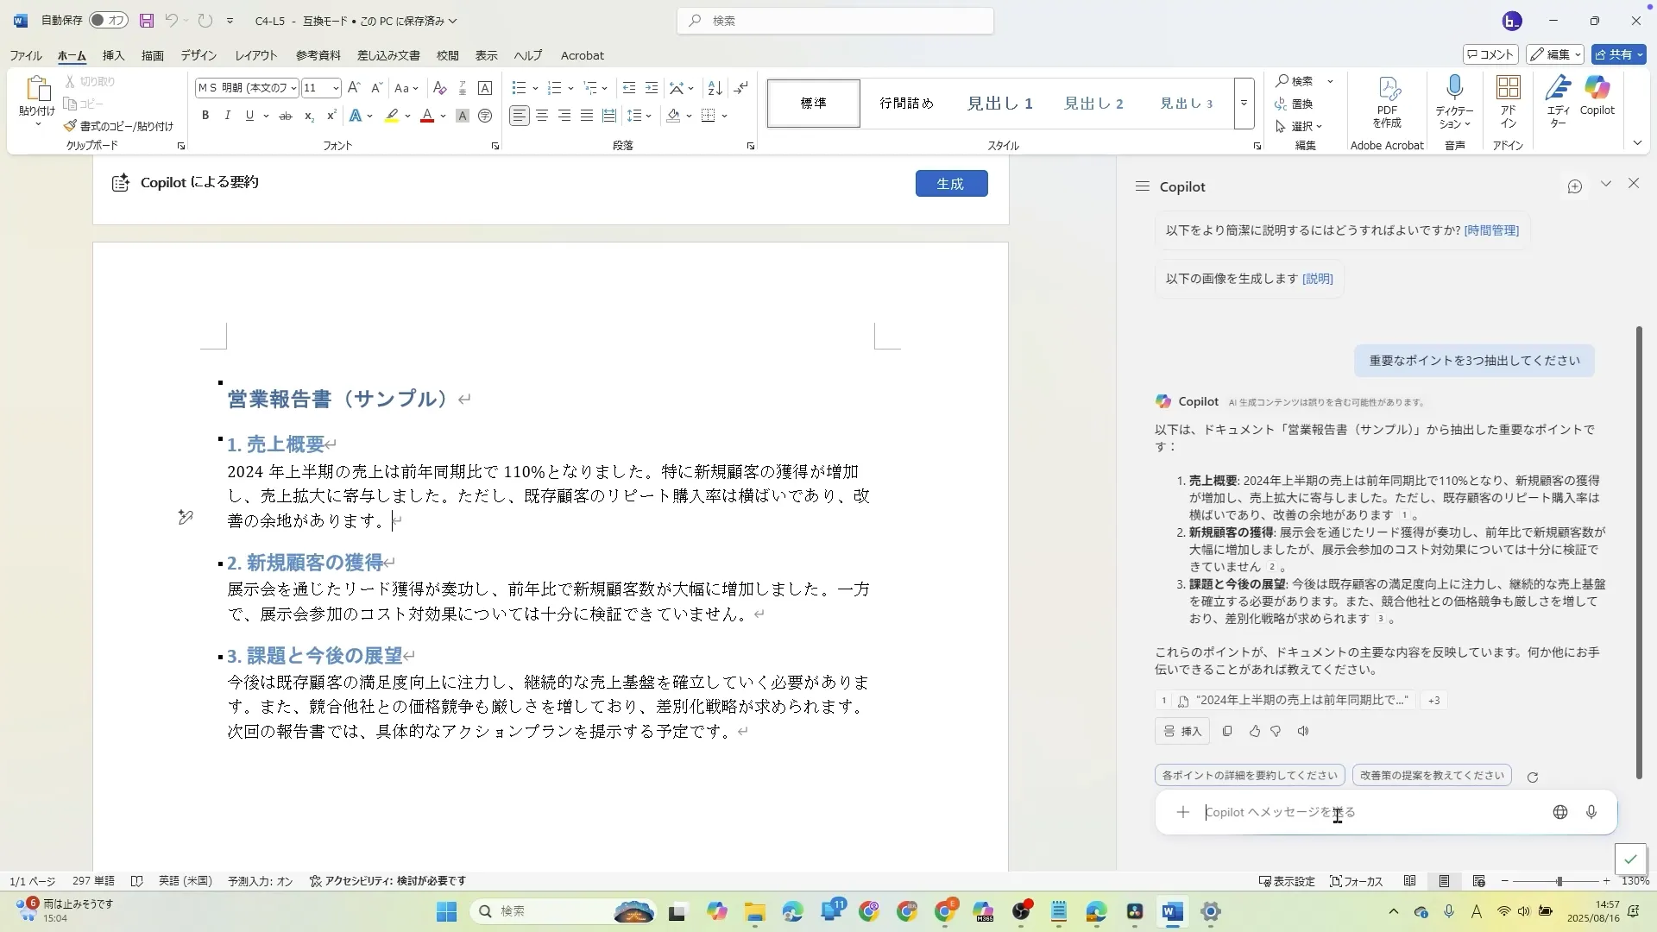
Task: Toggle the AutoSave switch
Action: click(x=108, y=21)
